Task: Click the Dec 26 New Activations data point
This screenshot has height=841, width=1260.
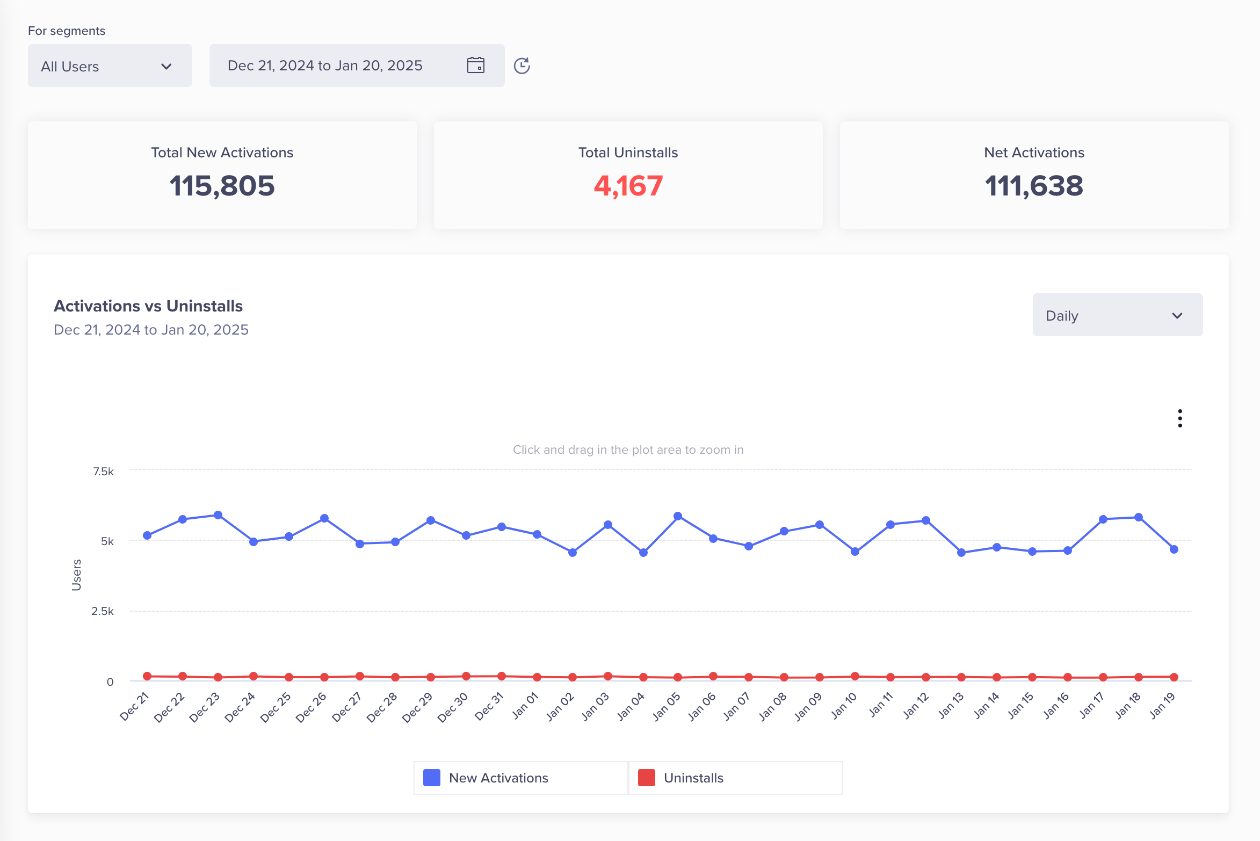Action: point(324,518)
